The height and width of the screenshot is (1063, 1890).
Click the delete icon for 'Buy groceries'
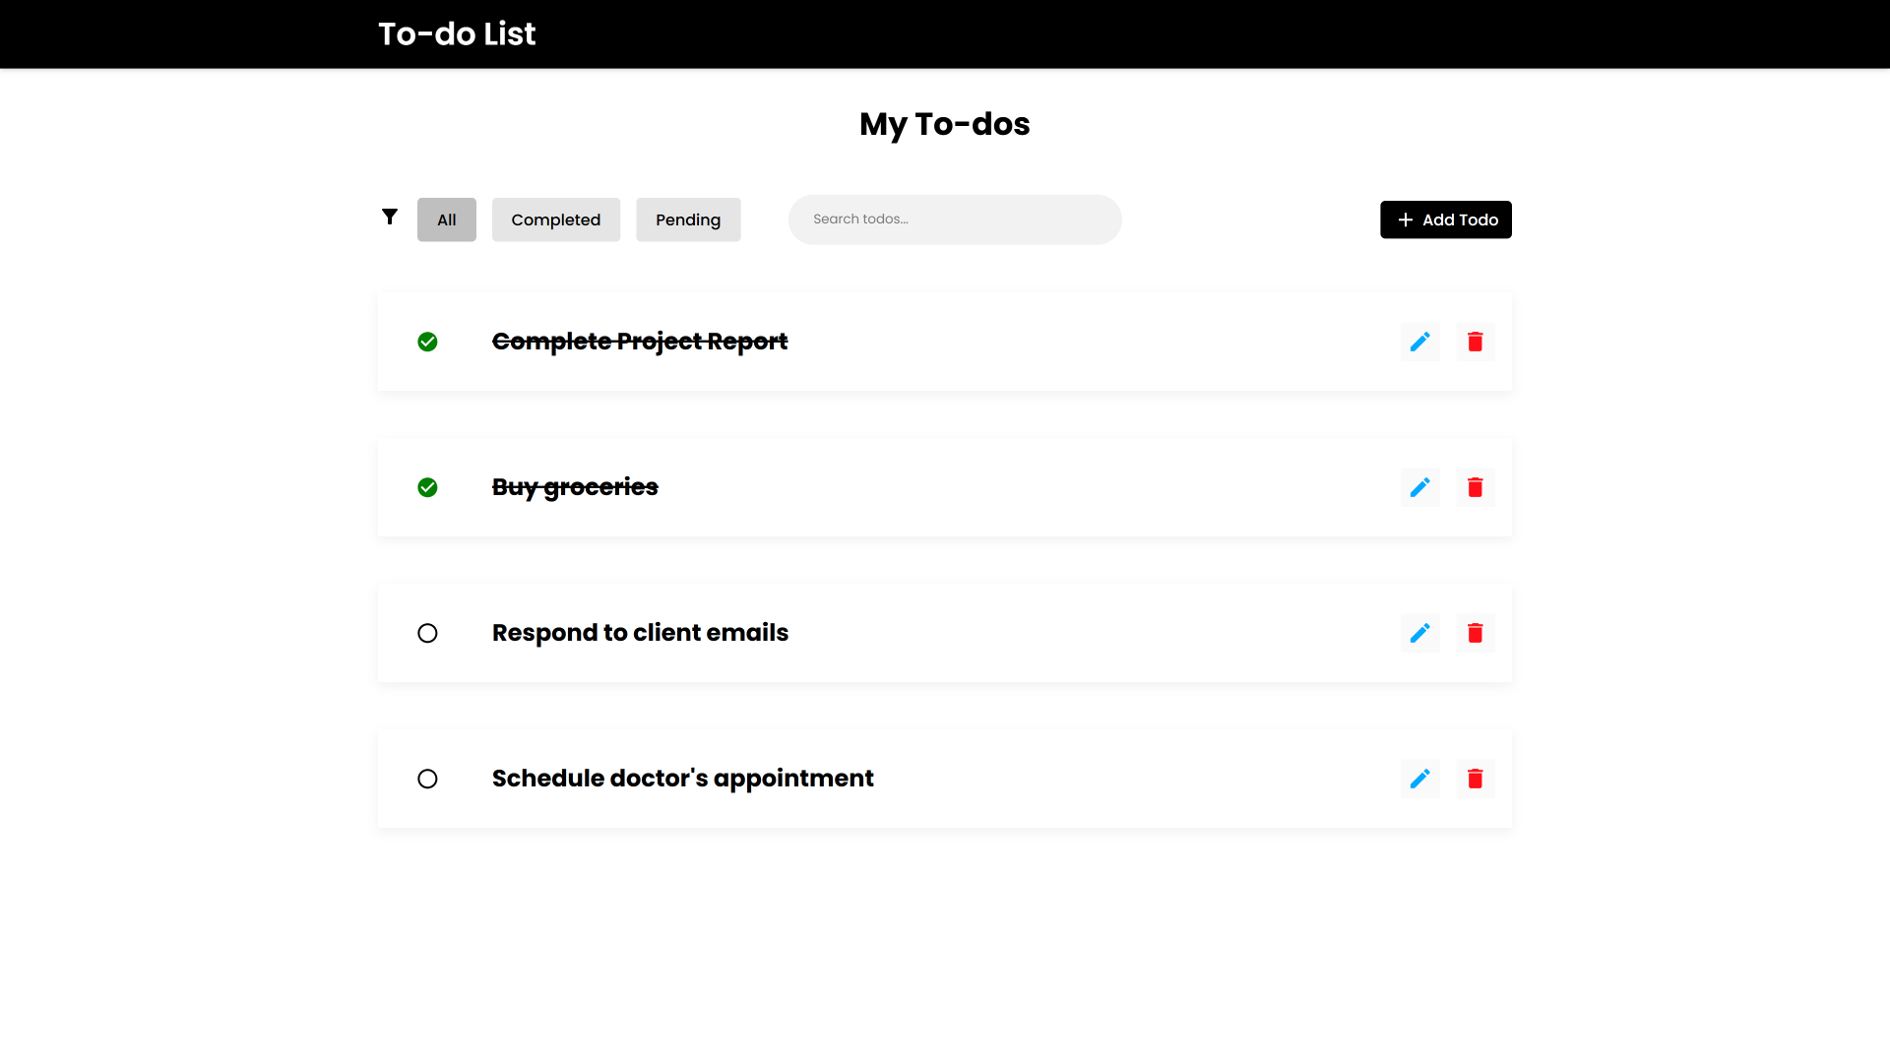click(1475, 487)
